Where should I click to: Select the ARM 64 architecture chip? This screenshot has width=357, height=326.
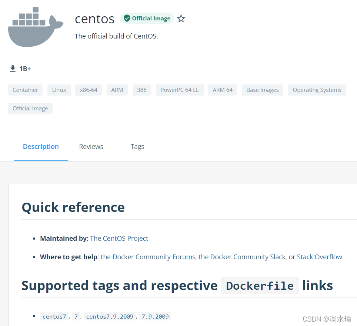coord(223,90)
